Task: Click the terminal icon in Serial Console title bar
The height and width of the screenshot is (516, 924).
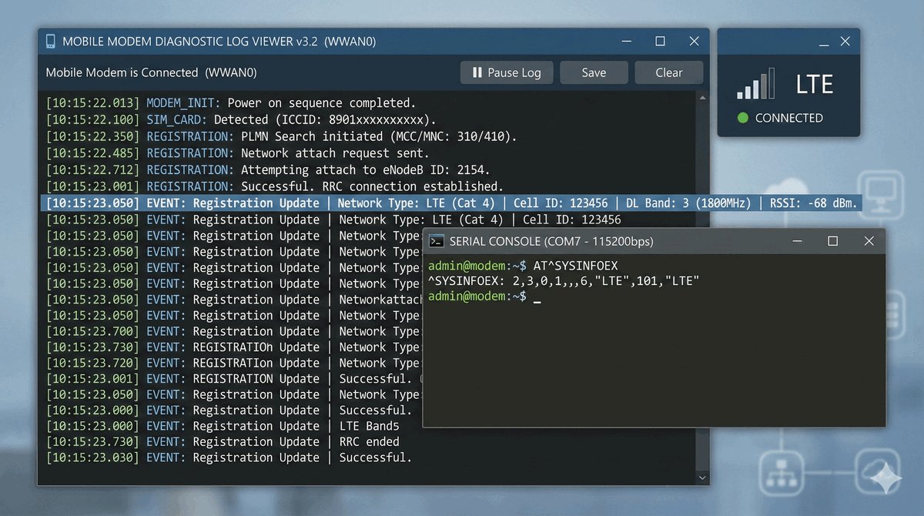Action: click(x=436, y=242)
